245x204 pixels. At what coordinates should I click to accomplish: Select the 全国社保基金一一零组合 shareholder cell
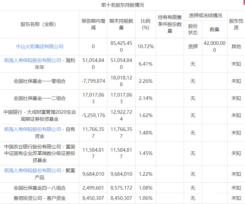pos(40,81)
